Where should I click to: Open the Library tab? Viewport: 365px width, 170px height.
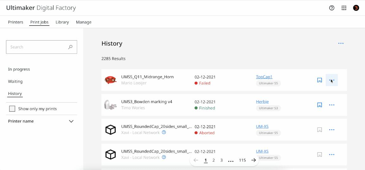62,22
